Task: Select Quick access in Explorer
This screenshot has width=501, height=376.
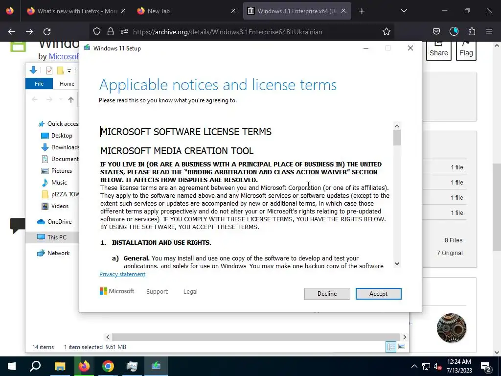Action: (59, 124)
